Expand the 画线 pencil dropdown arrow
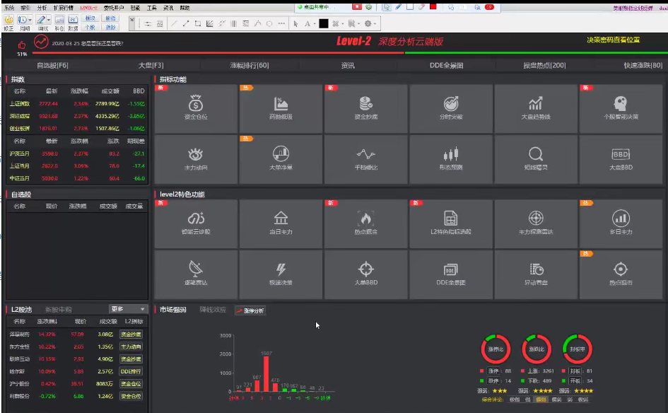This screenshot has height=413, width=668. pos(49,20)
